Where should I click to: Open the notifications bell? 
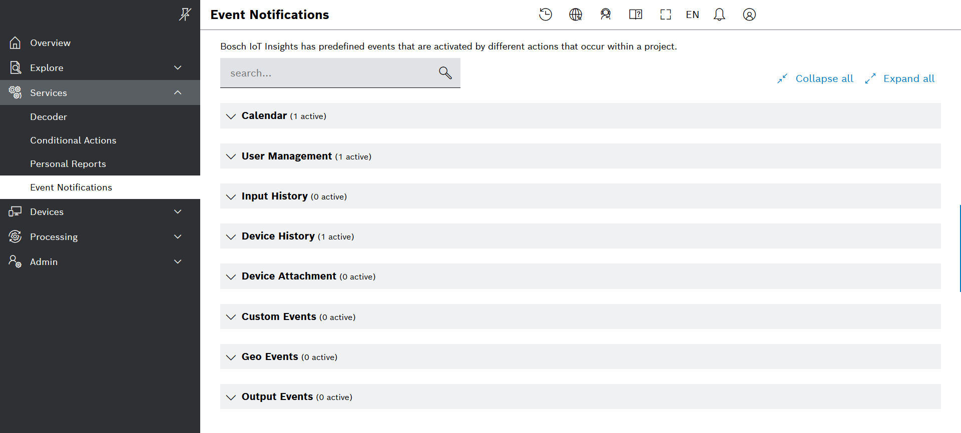(x=719, y=14)
